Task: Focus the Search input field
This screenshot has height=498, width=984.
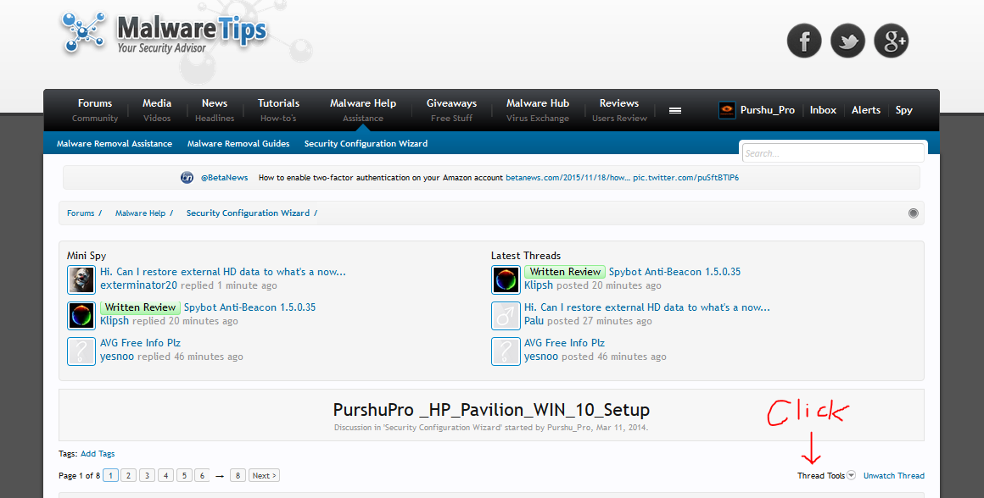Action: [833, 153]
